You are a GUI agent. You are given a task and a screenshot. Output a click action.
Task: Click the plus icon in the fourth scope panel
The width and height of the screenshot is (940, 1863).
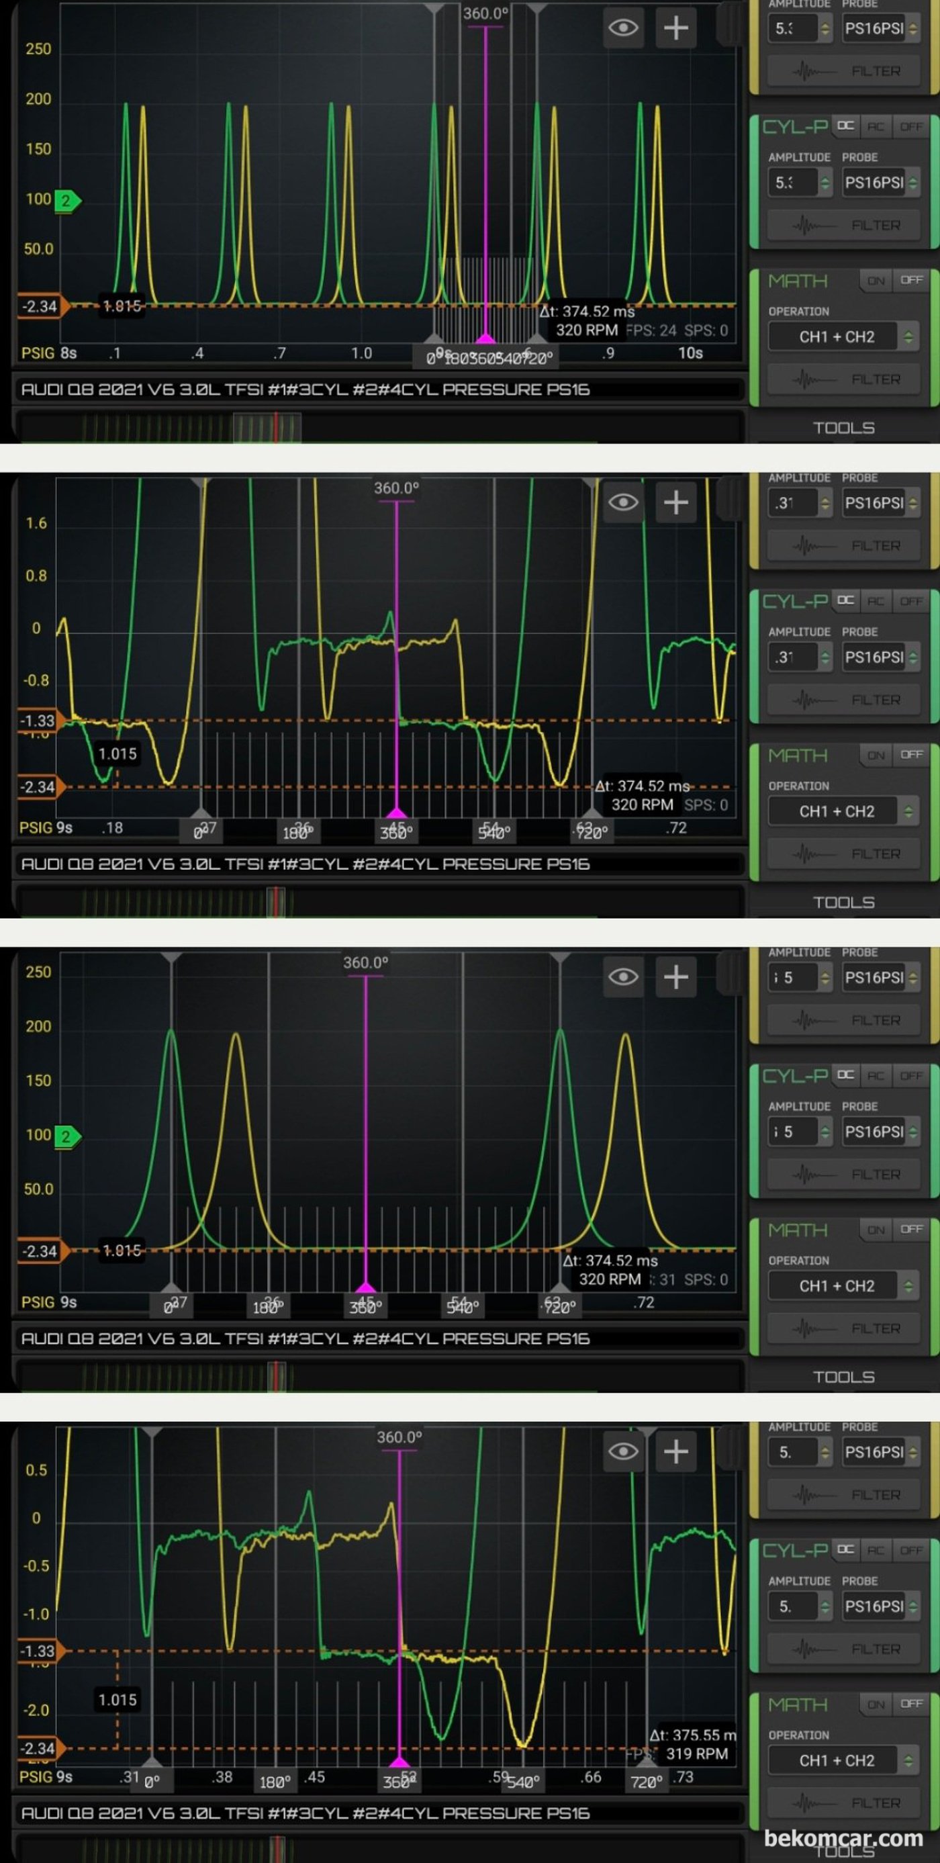coord(676,1451)
